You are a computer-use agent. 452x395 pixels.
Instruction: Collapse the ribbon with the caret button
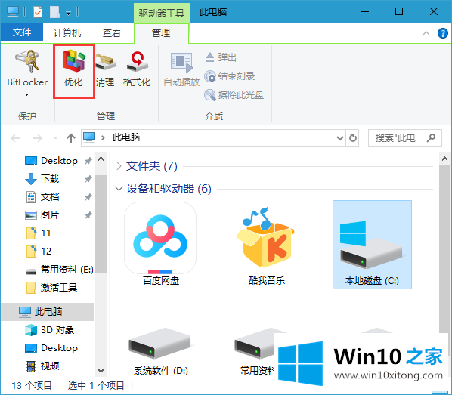(x=426, y=33)
